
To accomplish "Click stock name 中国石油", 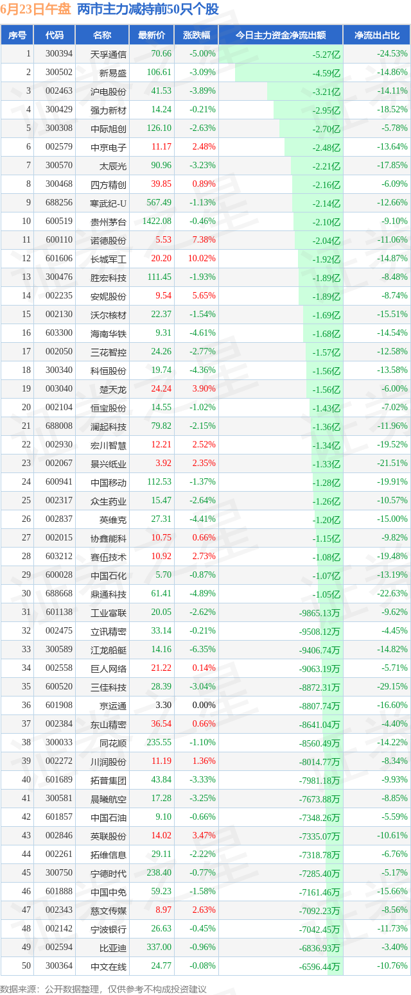I will tap(109, 817).
